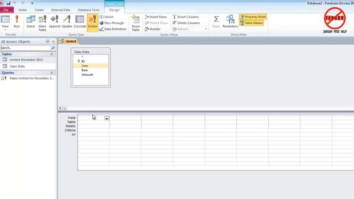Toggle Table Names row visibility
The width and height of the screenshot is (354, 199).
coord(251,23)
